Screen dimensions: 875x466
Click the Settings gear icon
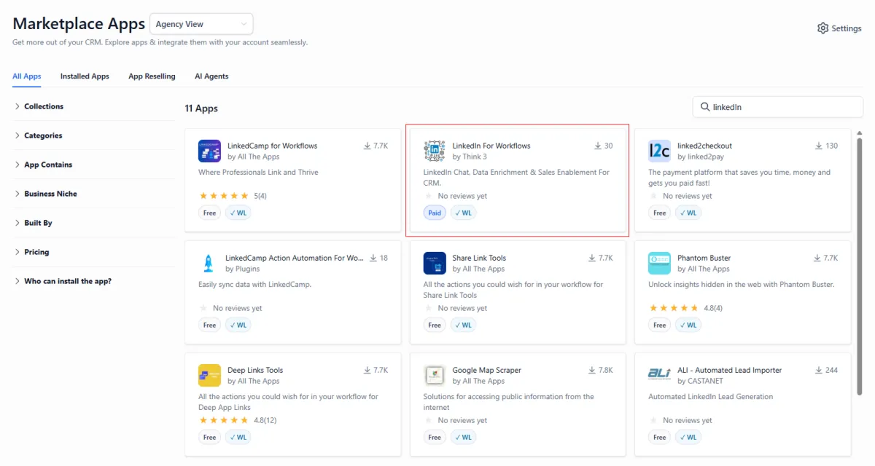pos(823,28)
